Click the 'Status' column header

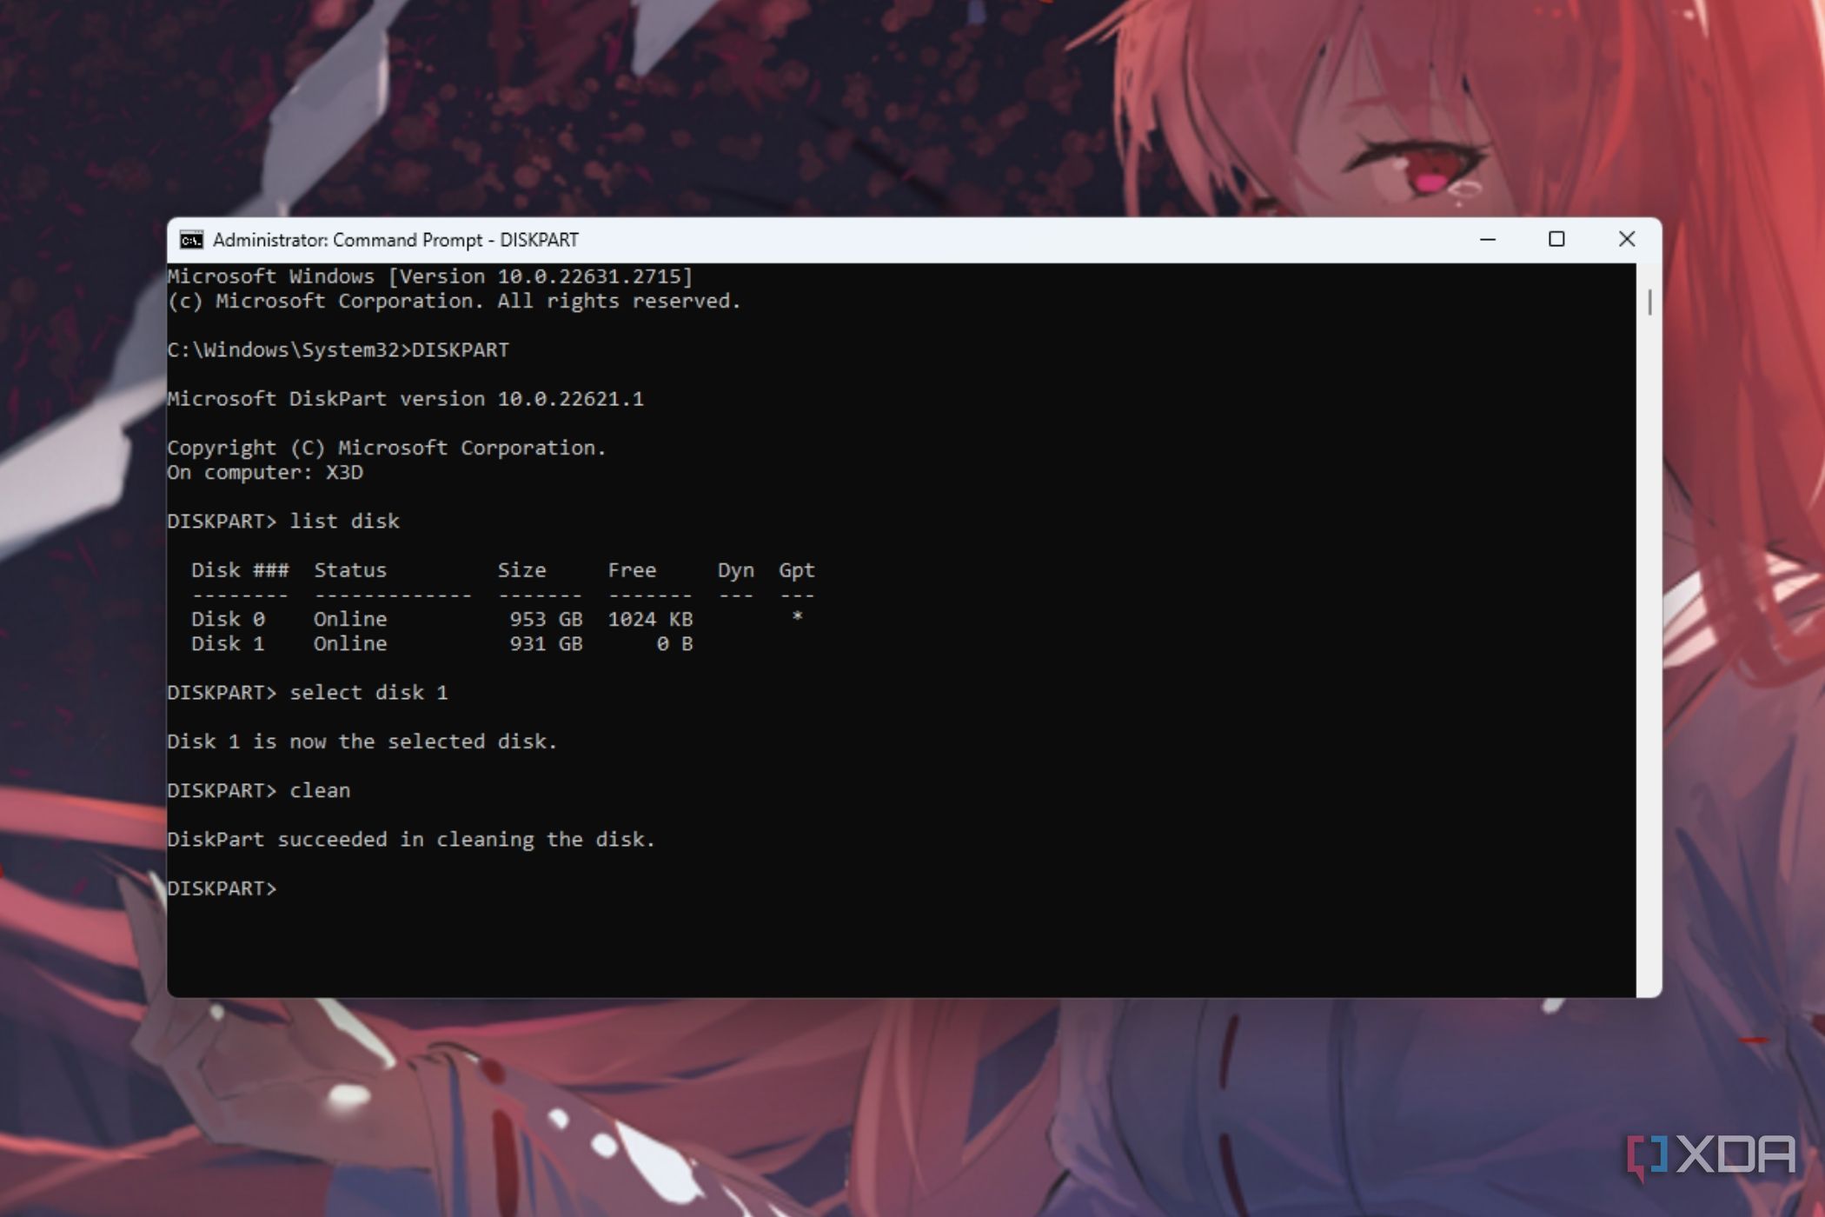(x=350, y=570)
